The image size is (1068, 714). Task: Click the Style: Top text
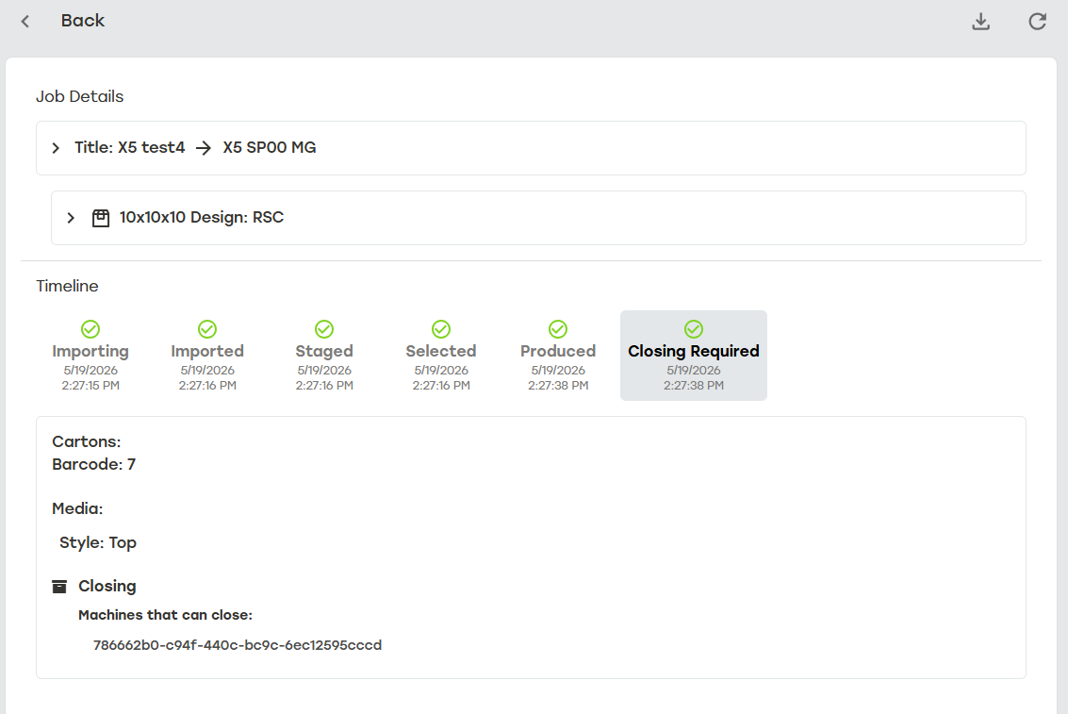coord(98,543)
